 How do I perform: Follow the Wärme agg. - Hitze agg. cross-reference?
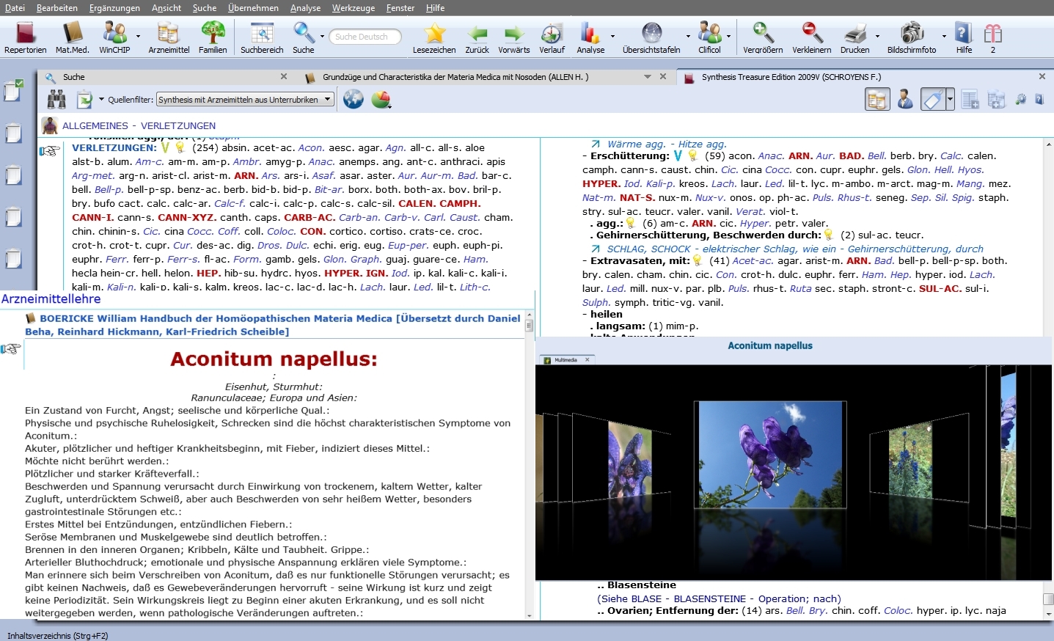pyautogui.click(x=667, y=144)
